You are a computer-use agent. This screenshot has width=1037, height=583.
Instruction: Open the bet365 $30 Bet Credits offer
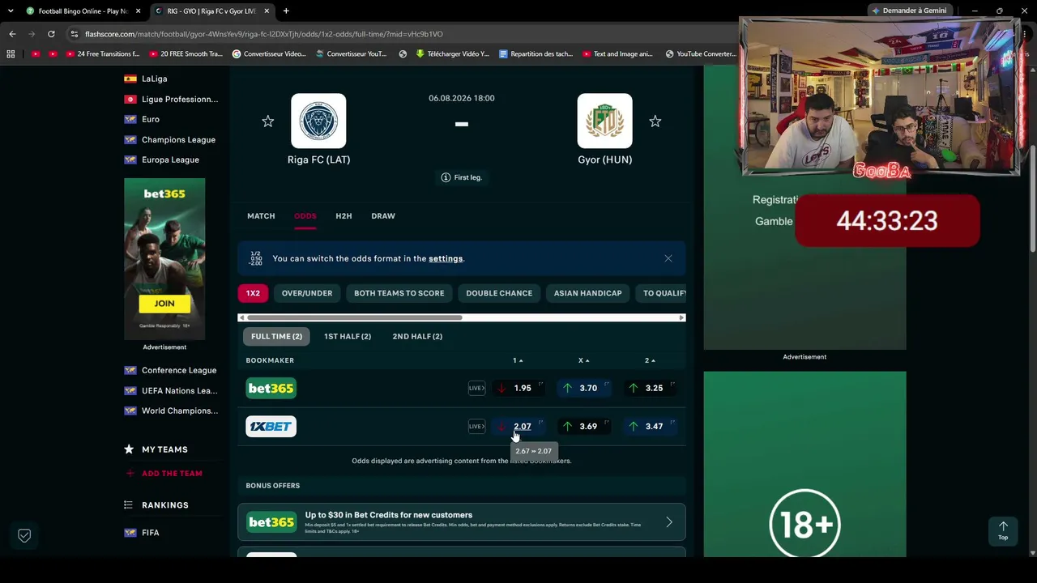tap(462, 522)
